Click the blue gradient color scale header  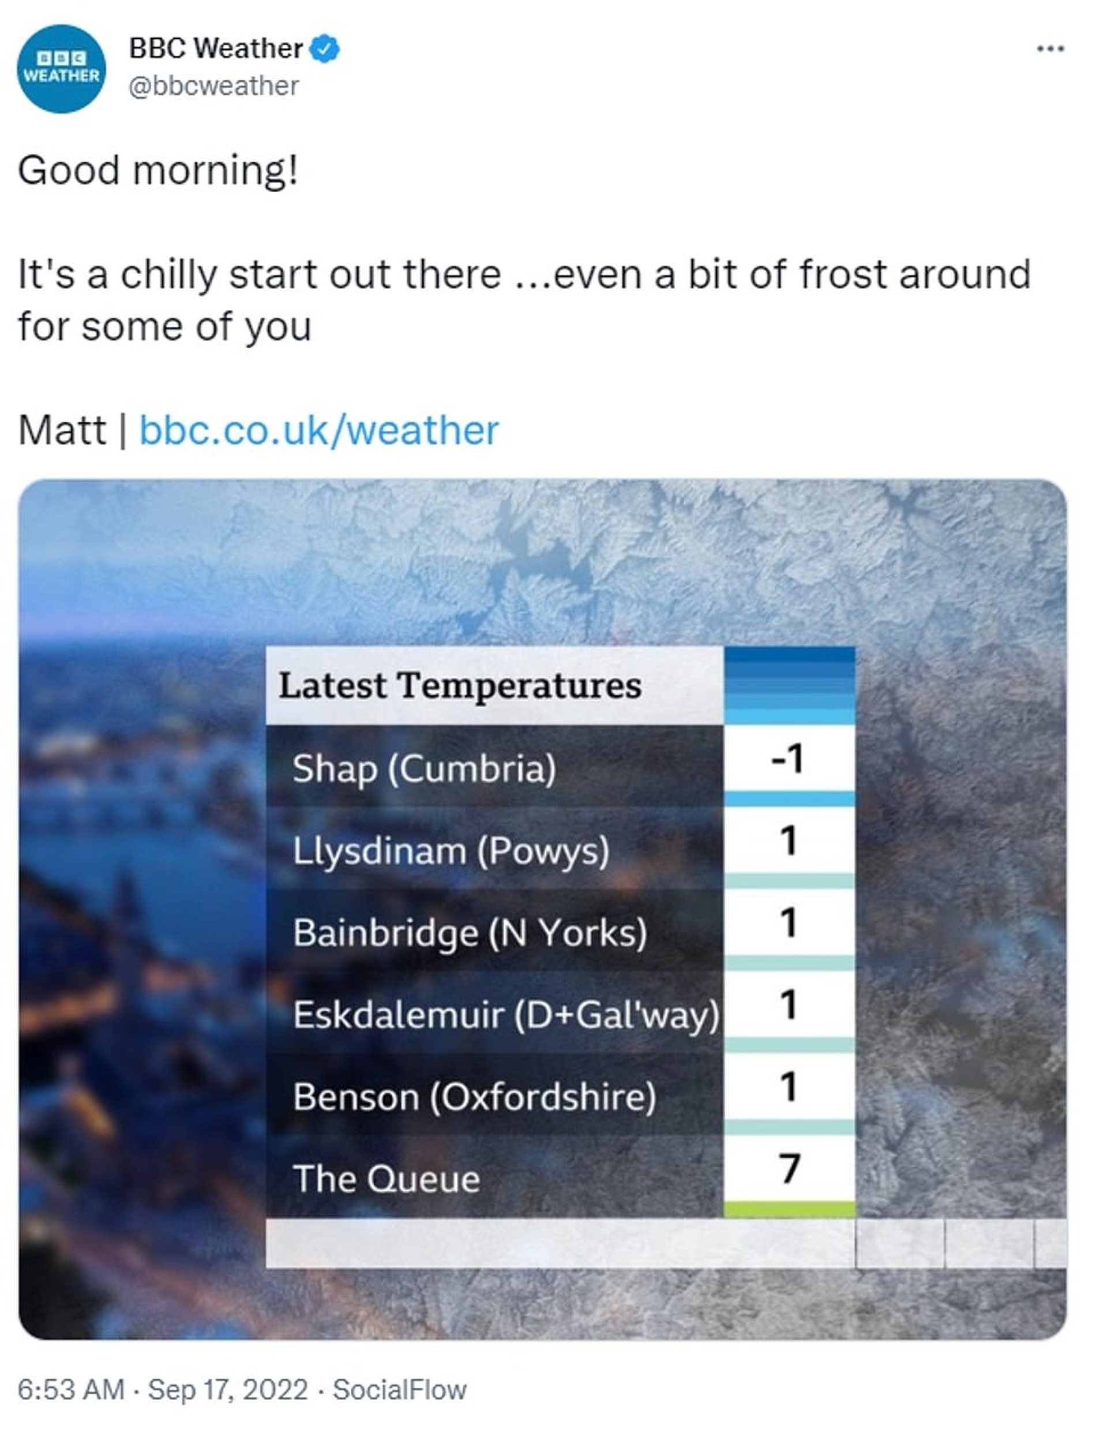[789, 685]
